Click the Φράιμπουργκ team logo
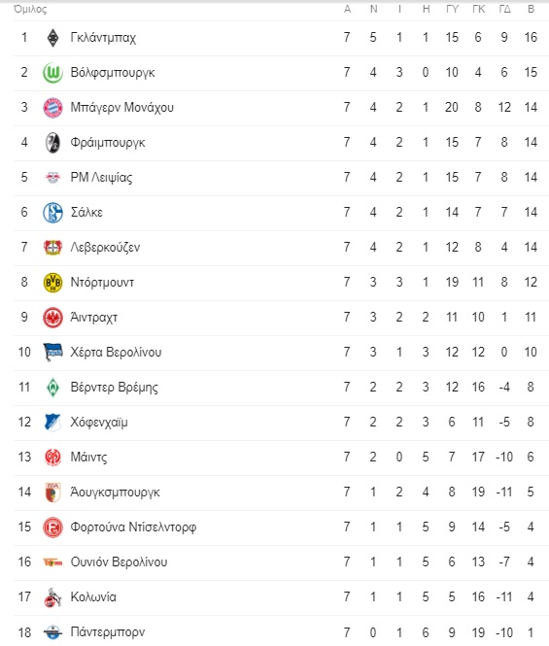 52,143
